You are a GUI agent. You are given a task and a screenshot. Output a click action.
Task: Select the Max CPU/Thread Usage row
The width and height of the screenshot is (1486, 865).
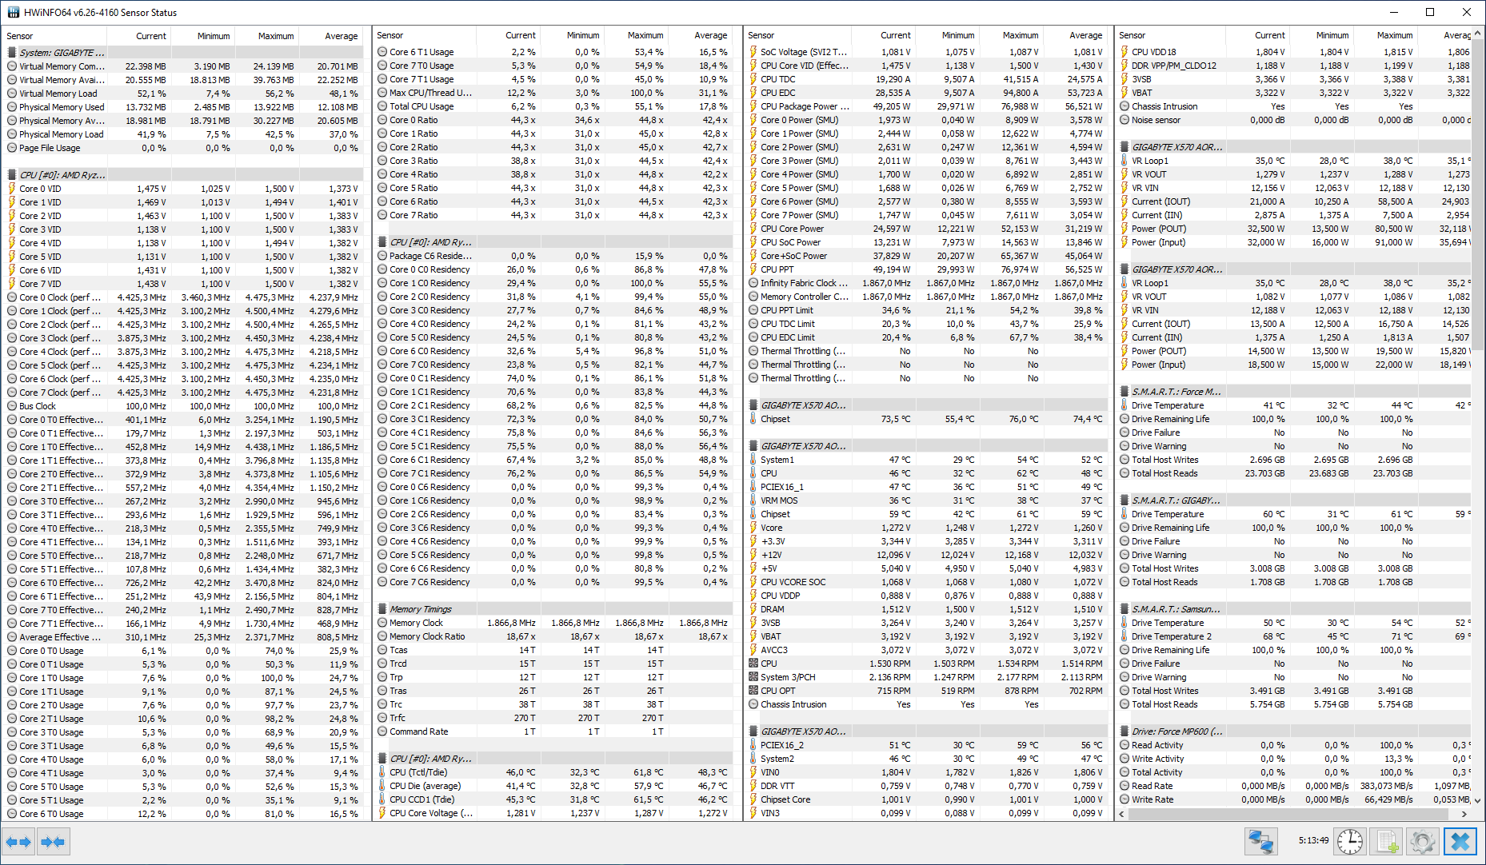click(x=553, y=93)
